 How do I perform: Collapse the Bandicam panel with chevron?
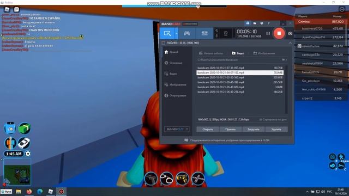tap(290, 43)
